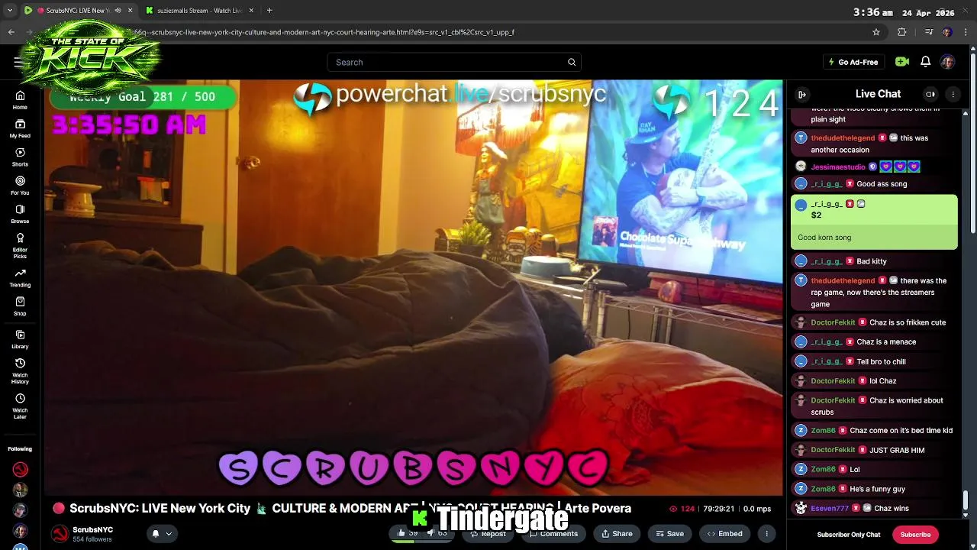
Task: Open the Trending page
Action: 20,278
